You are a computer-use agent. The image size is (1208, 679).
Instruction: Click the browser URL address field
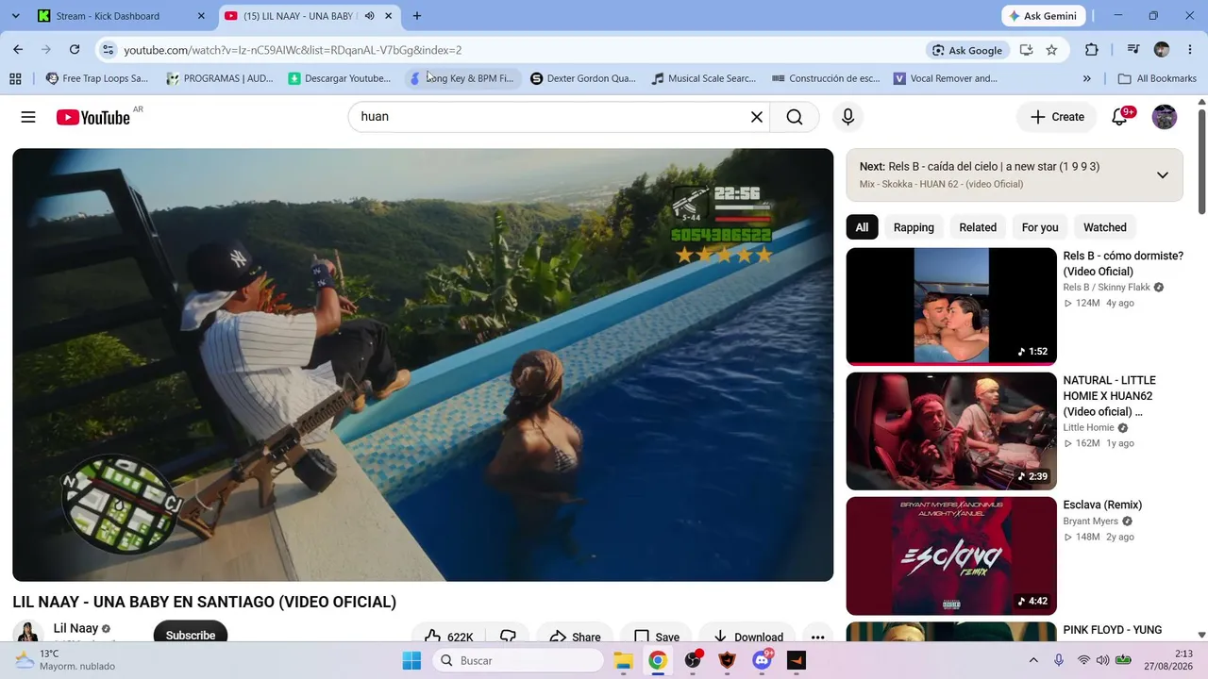click(x=519, y=50)
